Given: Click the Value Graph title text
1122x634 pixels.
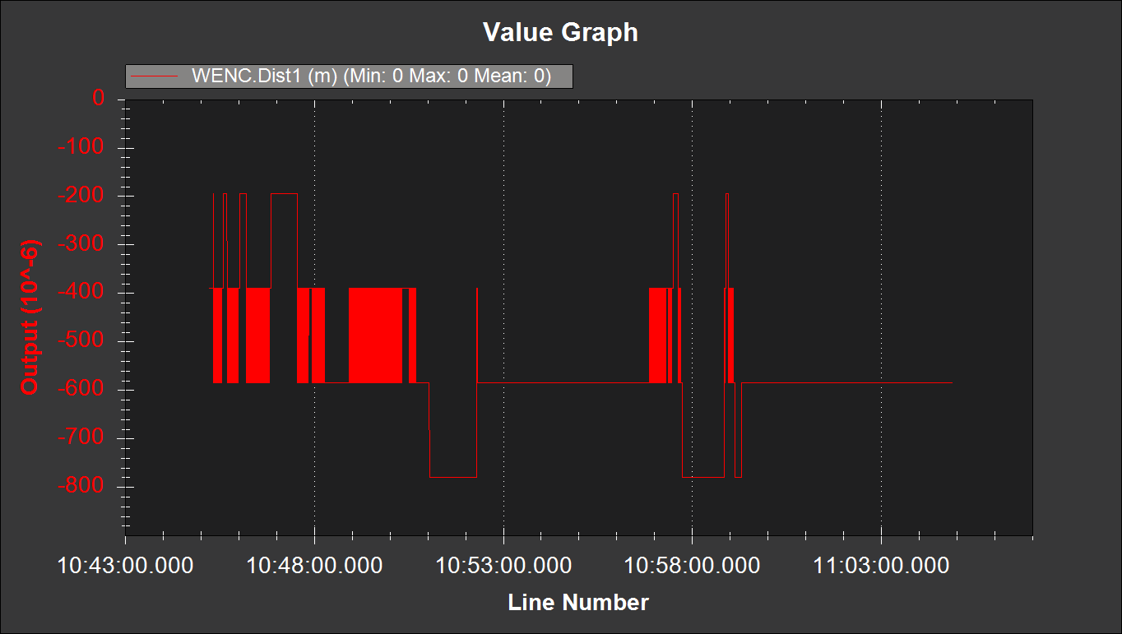Looking at the screenshot, I should pos(560,32).
